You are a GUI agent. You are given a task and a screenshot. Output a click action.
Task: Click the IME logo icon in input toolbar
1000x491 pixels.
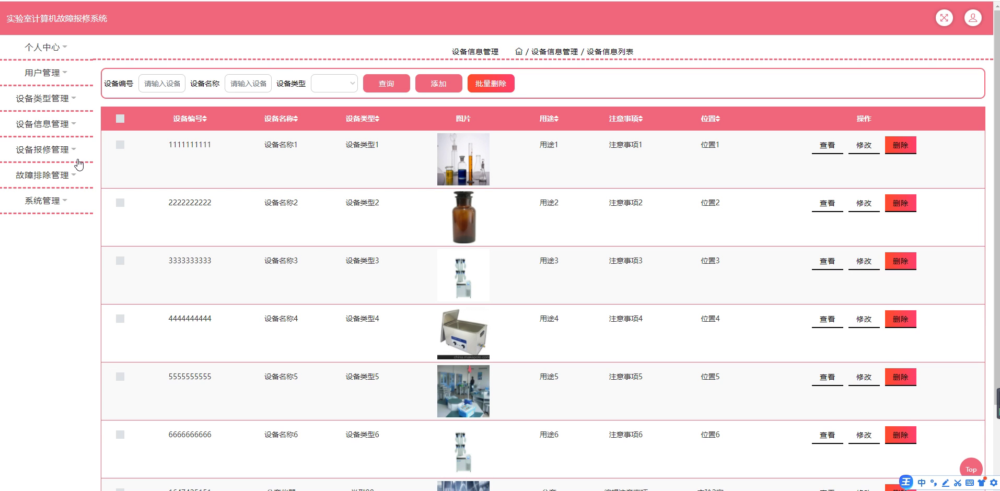[906, 482]
